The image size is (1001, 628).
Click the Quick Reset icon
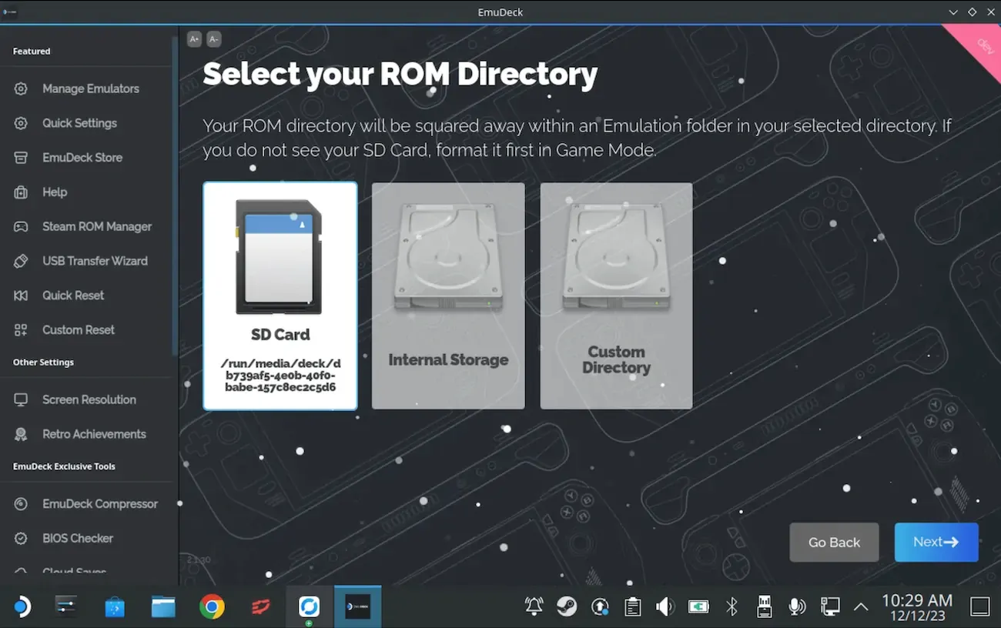(21, 296)
